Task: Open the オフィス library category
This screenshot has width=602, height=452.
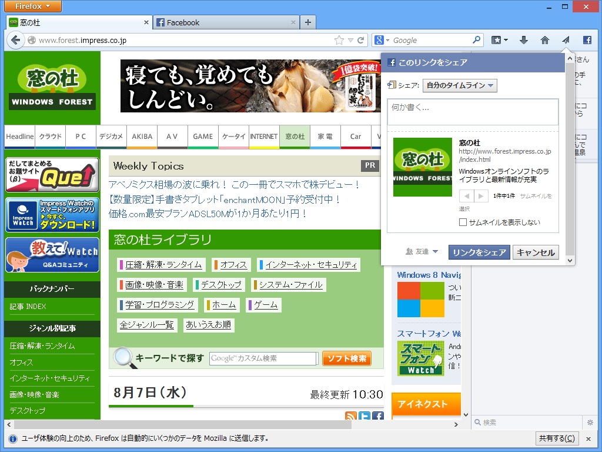Action: [231, 265]
